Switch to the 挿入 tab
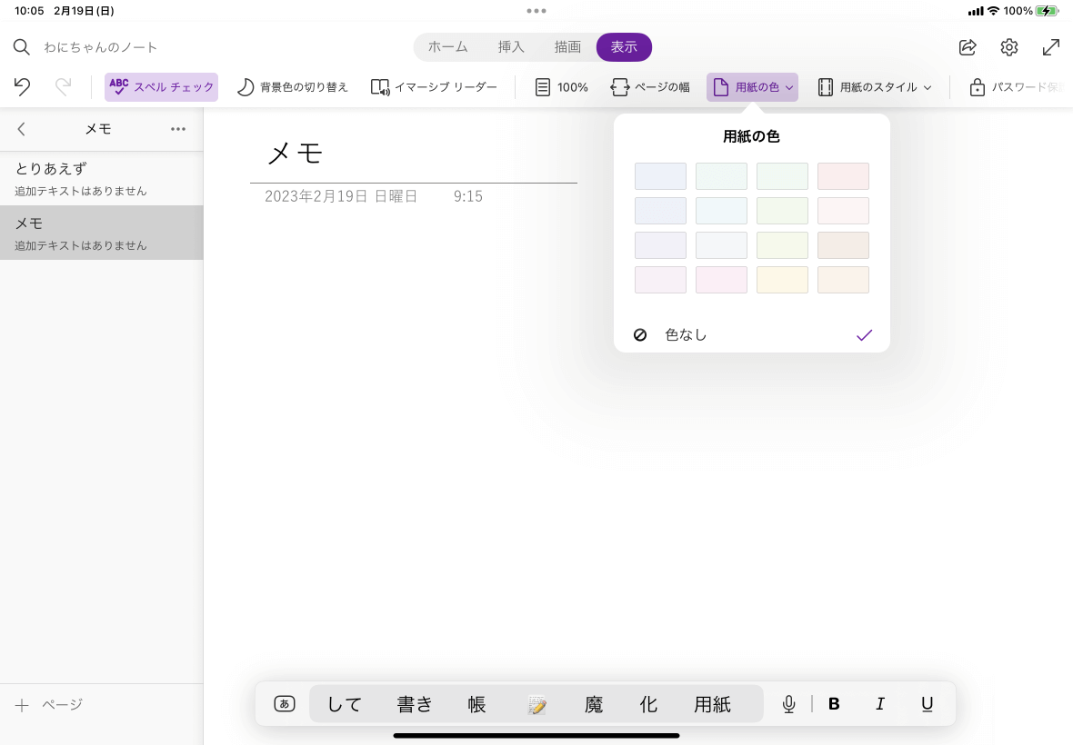This screenshot has width=1073, height=745. coord(511,47)
